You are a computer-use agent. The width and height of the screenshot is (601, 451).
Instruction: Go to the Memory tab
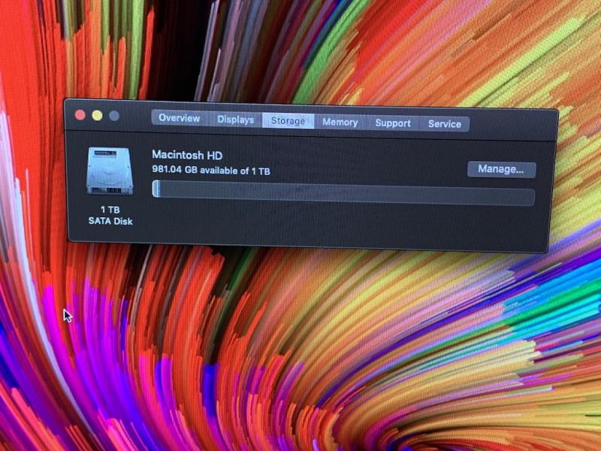[x=340, y=123]
